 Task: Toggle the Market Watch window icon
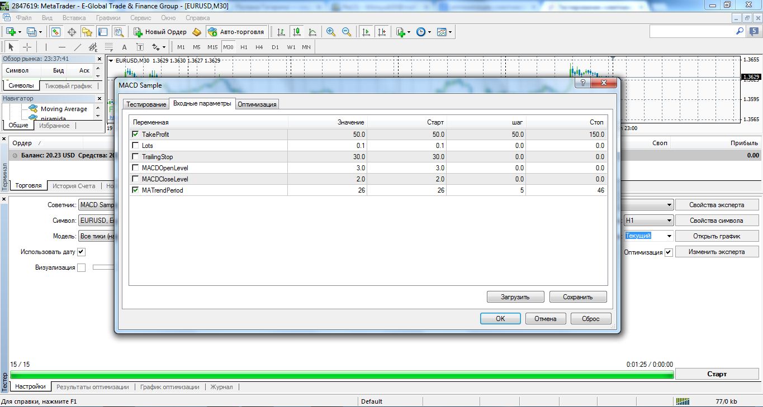tap(56, 32)
